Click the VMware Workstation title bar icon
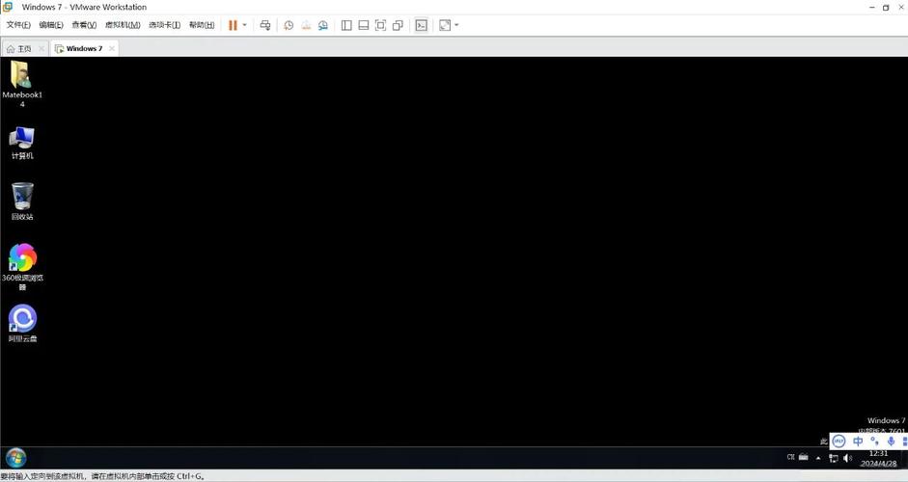 [x=8, y=7]
